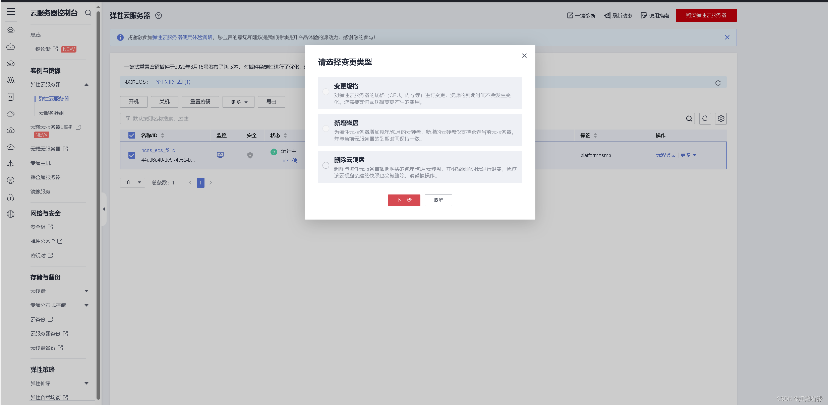
Task: Click the 远程登录 link
Action: click(666, 155)
